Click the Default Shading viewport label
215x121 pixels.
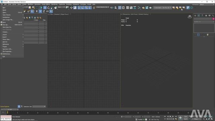pos(143,14)
